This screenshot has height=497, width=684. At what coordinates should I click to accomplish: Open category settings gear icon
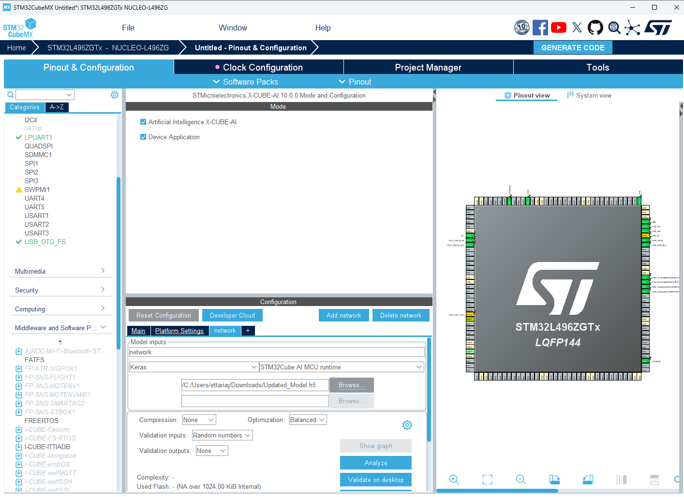pos(115,95)
